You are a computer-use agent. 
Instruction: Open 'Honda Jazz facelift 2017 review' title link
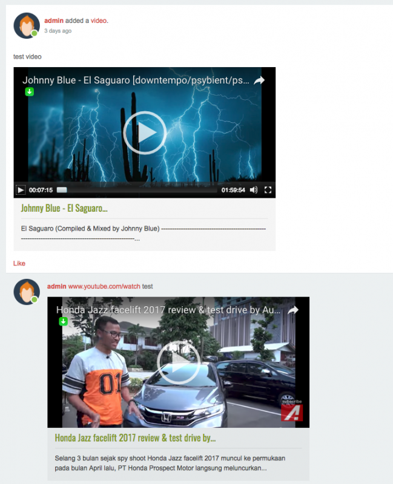point(135,438)
